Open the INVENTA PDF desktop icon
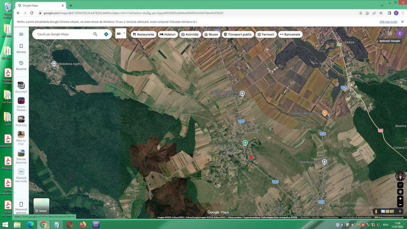Screen dimensions: 407x229 click(x=7, y=76)
